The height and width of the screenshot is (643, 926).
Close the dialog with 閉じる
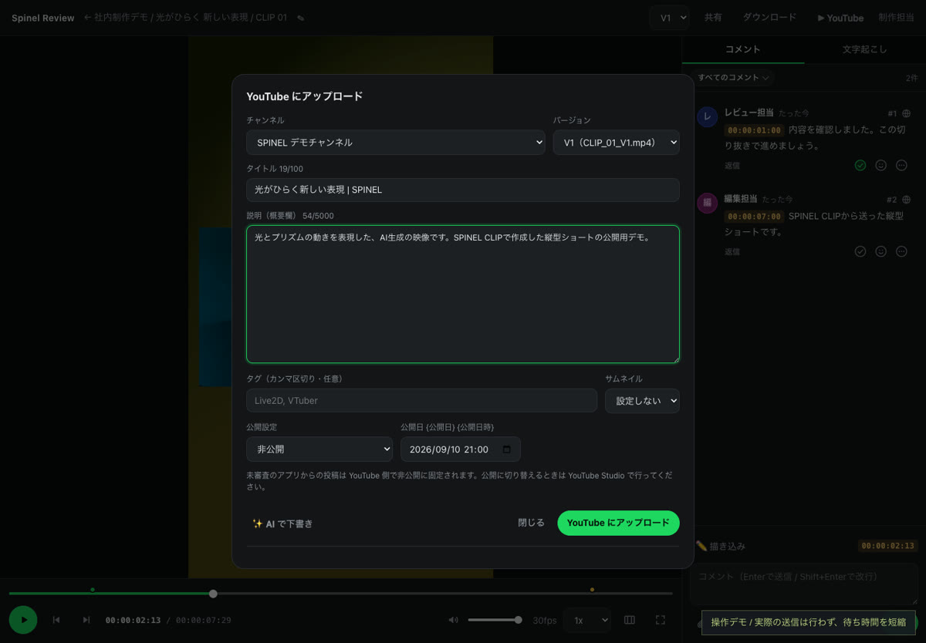click(531, 523)
